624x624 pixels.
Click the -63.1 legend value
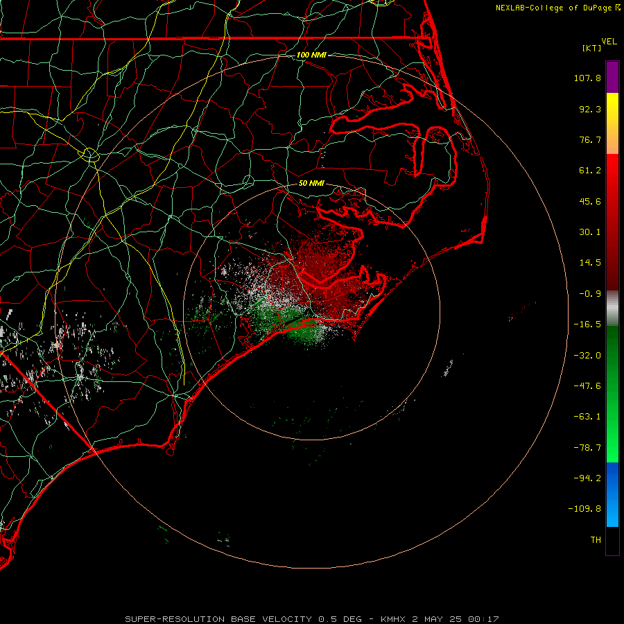tap(587, 417)
